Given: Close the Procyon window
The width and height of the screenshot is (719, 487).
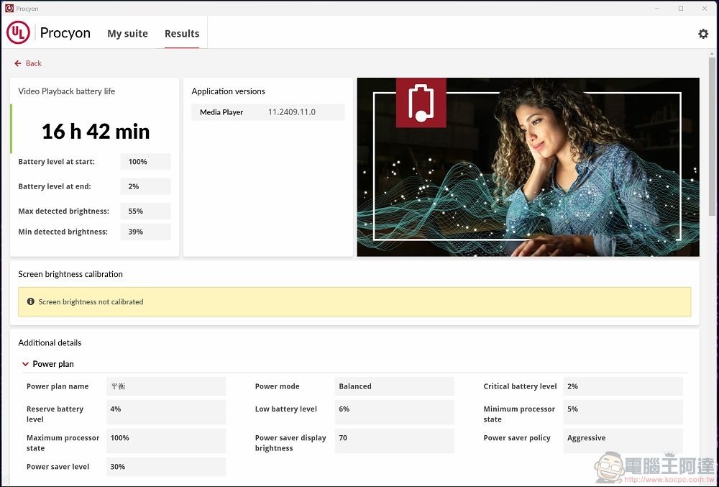Looking at the screenshot, I should tap(705, 9).
